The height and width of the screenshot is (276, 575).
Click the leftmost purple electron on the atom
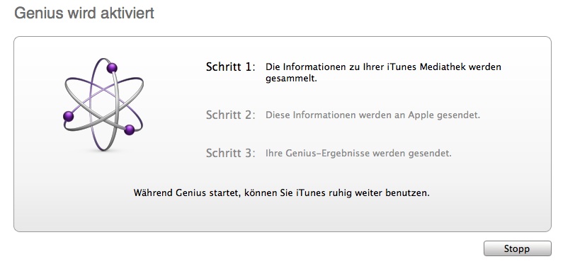click(68, 117)
